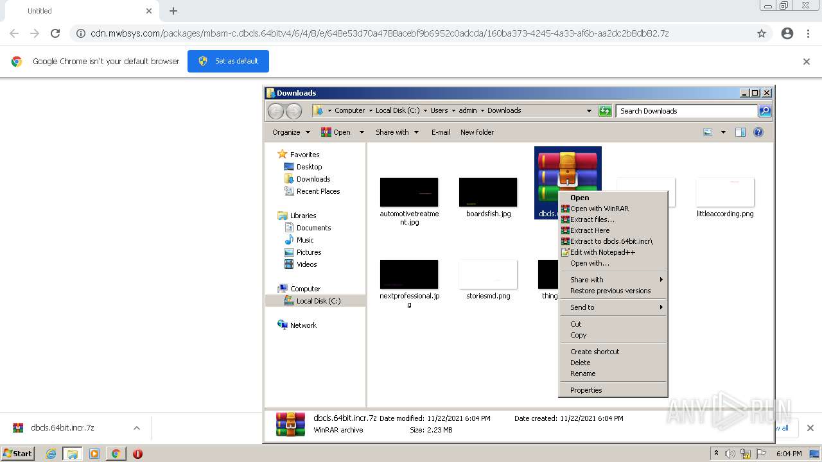Screen dimensions: 822x462
Task: Expand the Send to submenu
Action: tap(613, 307)
